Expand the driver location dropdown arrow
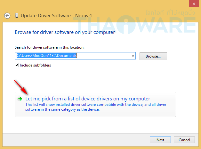This screenshot has width=201, height=149. pos(133,56)
